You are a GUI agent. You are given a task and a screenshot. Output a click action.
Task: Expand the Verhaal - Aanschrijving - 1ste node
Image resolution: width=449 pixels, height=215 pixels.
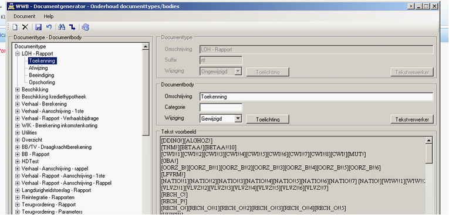pos(18,111)
